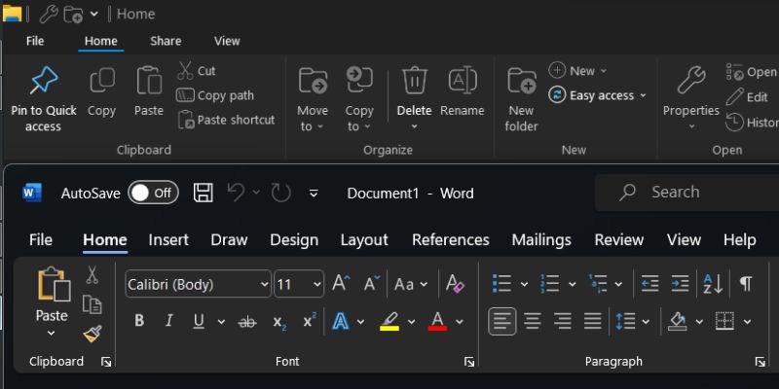The width and height of the screenshot is (779, 389).
Task: Open Font dialog launcher arrow
Action: pos(469,362)
